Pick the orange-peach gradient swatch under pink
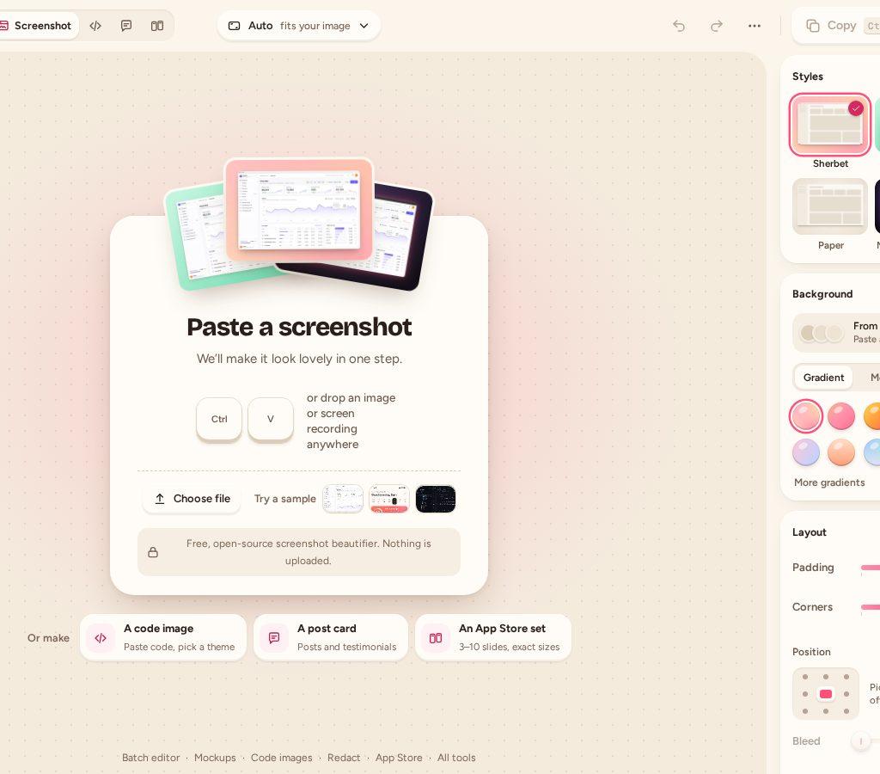 point(841,452)
